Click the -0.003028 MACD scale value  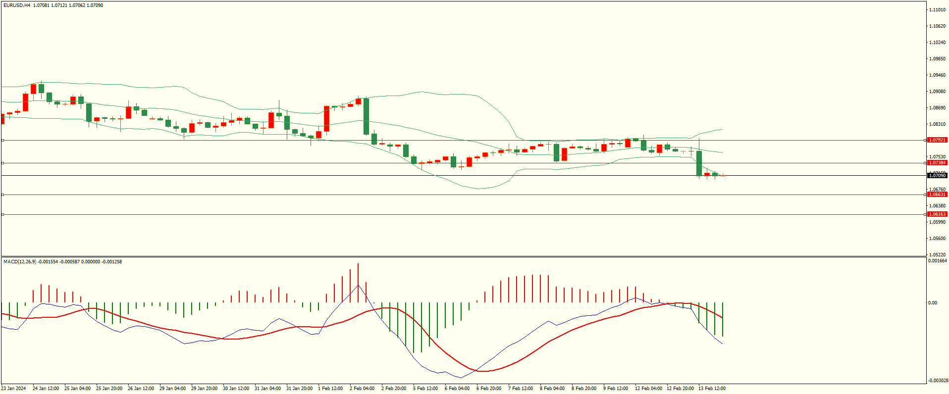click(x=938, y=381)
